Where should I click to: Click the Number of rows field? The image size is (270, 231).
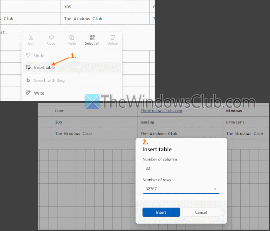(181, 189)
